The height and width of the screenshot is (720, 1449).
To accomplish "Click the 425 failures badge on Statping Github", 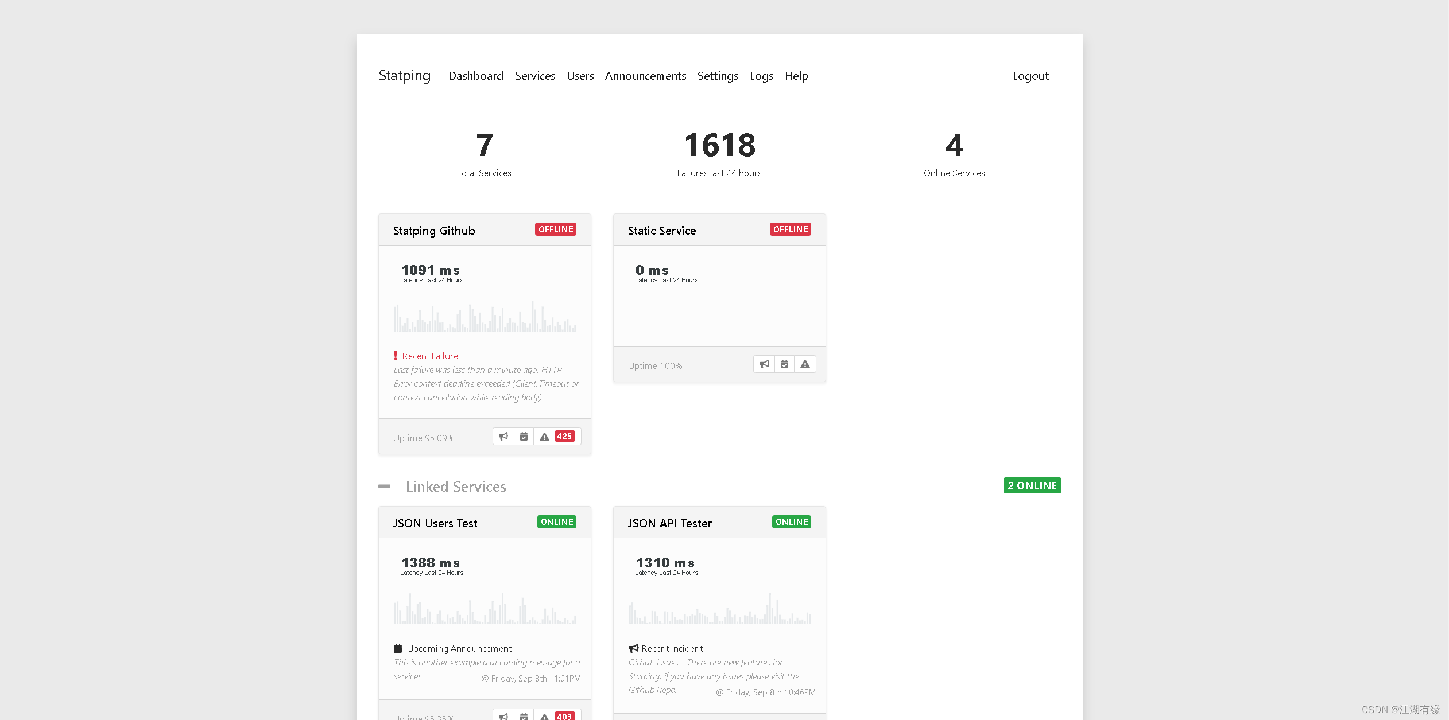I will (x=564, y=435).
